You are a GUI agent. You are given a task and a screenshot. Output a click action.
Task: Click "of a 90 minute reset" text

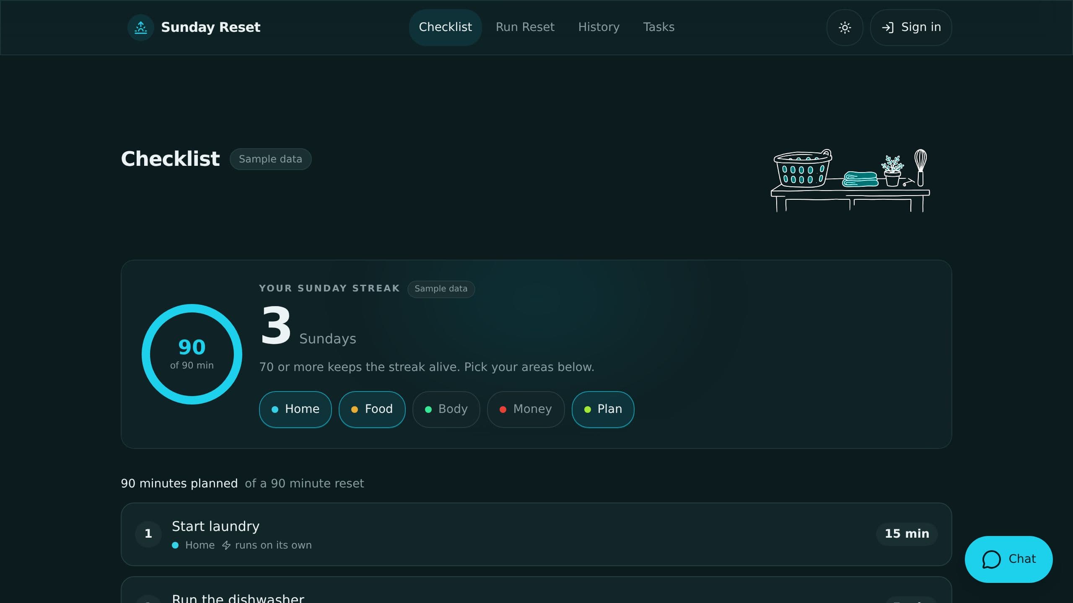(x=304, y=484)
